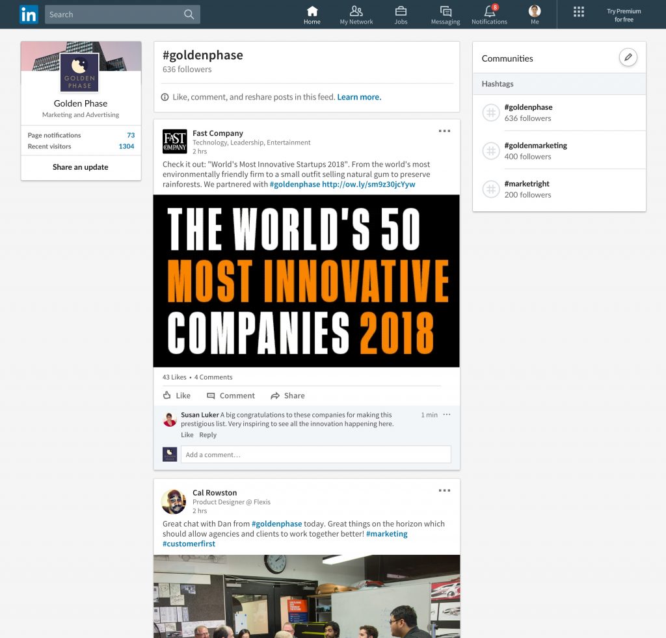Screen dimensions: 666x638
Task: Click the Try Premium for free button
Action: [x=623, y=14]
